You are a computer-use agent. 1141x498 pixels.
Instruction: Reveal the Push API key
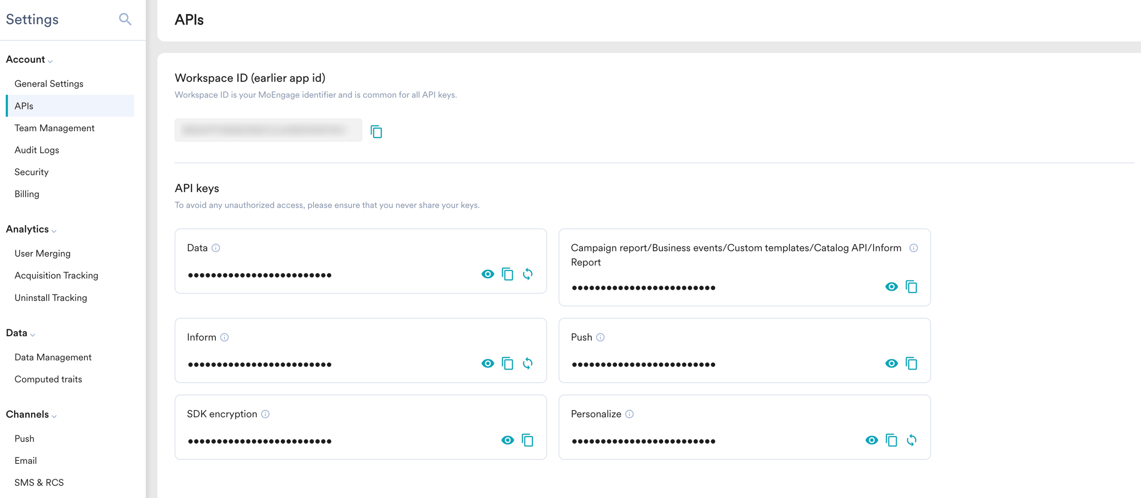[891, 363]
